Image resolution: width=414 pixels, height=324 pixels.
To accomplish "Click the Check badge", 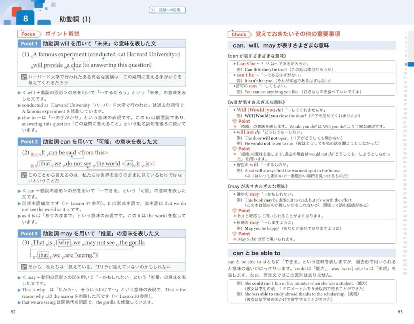I will (240, 34).
